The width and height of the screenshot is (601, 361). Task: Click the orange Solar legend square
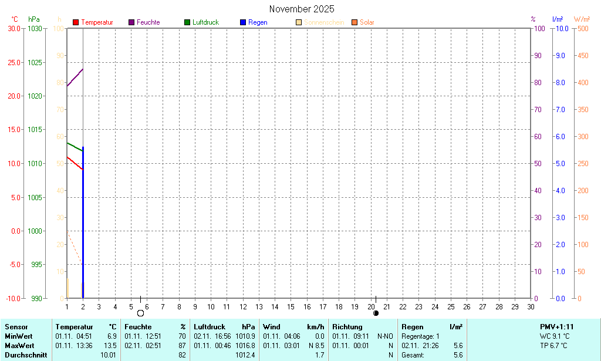click(354, 22)
